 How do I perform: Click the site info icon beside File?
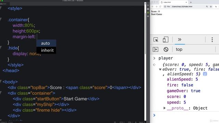[165, 6]
